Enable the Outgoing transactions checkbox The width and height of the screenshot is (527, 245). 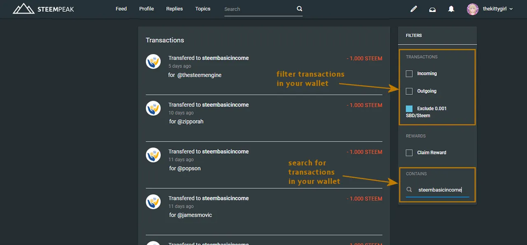pos(409,91)
